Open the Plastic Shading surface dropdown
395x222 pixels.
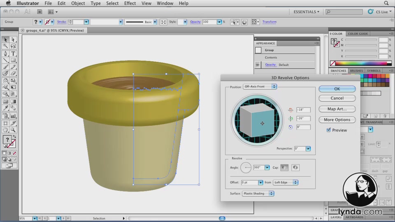(258, 193)
